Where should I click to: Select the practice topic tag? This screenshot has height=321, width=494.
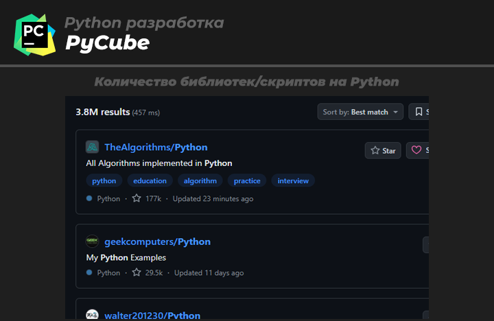click(247, 180)
